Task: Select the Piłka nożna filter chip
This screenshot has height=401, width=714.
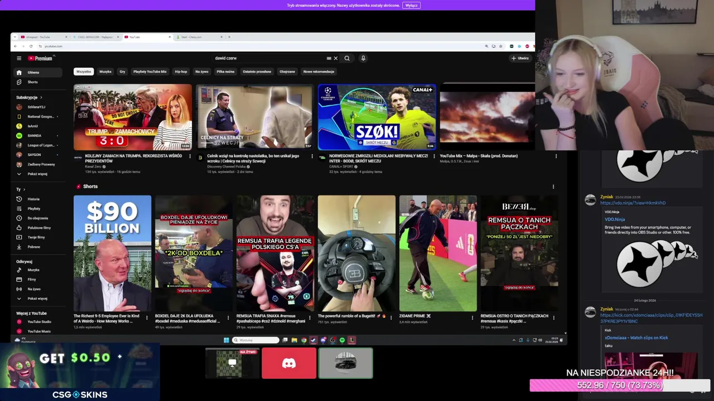Action: tap(225, 71)
